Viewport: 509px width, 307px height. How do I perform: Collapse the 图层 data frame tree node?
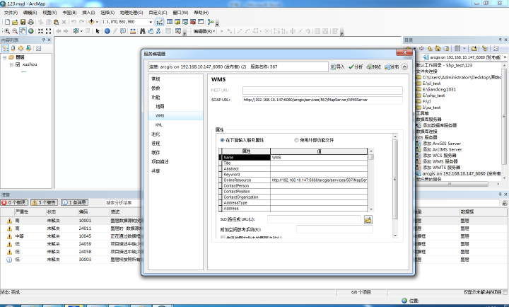click(x=5, y=57)
